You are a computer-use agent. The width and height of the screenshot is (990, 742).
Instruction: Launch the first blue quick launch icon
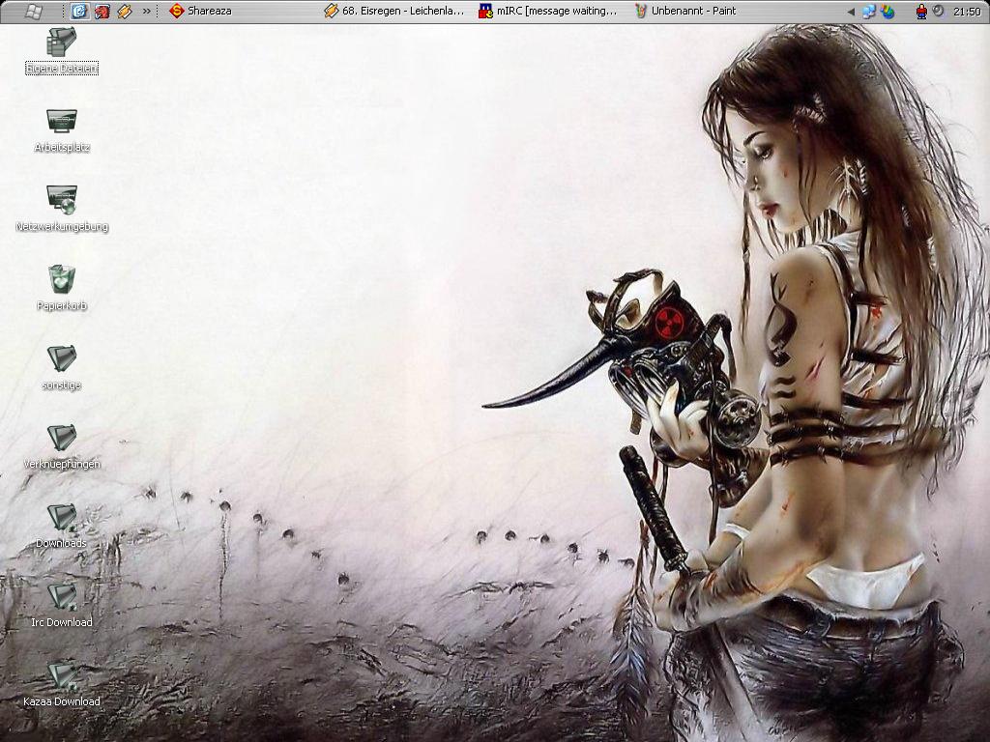(x=79, y=12)
